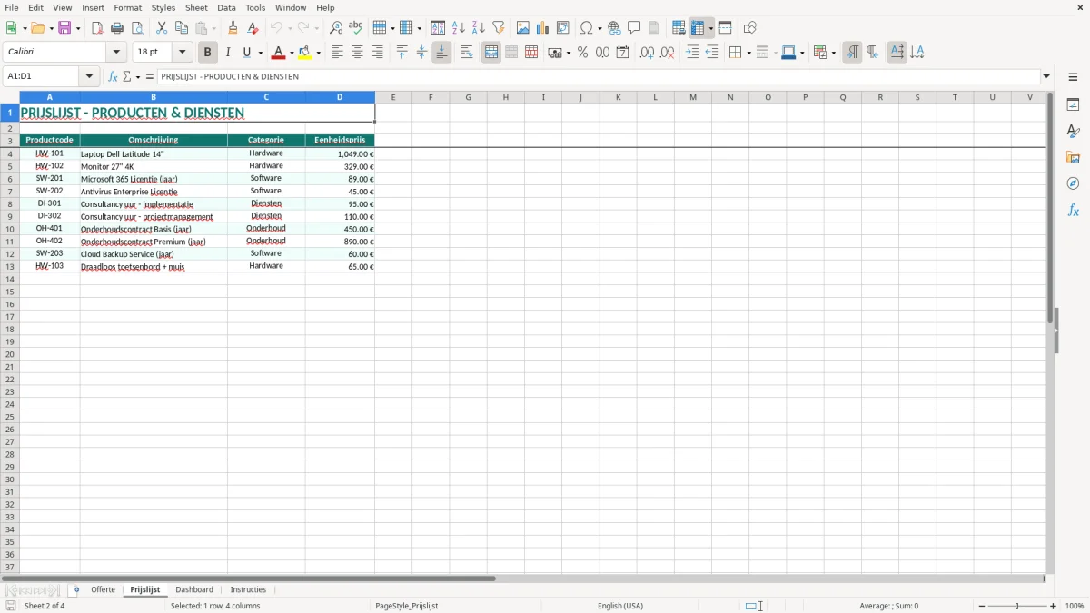Toggle align bottom
1090x613 pixels.
click(441, 53)
